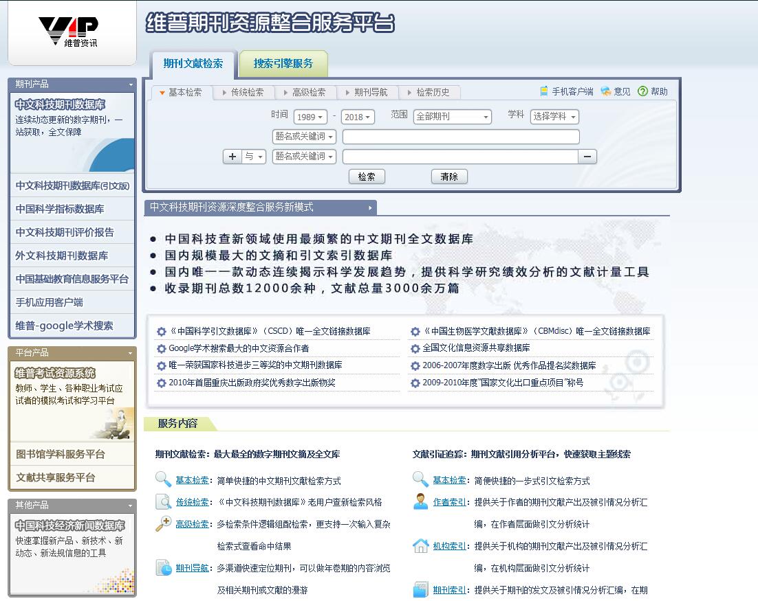
Task: Collapse the 期刊产品 sidebar panel
Action: 131,84
